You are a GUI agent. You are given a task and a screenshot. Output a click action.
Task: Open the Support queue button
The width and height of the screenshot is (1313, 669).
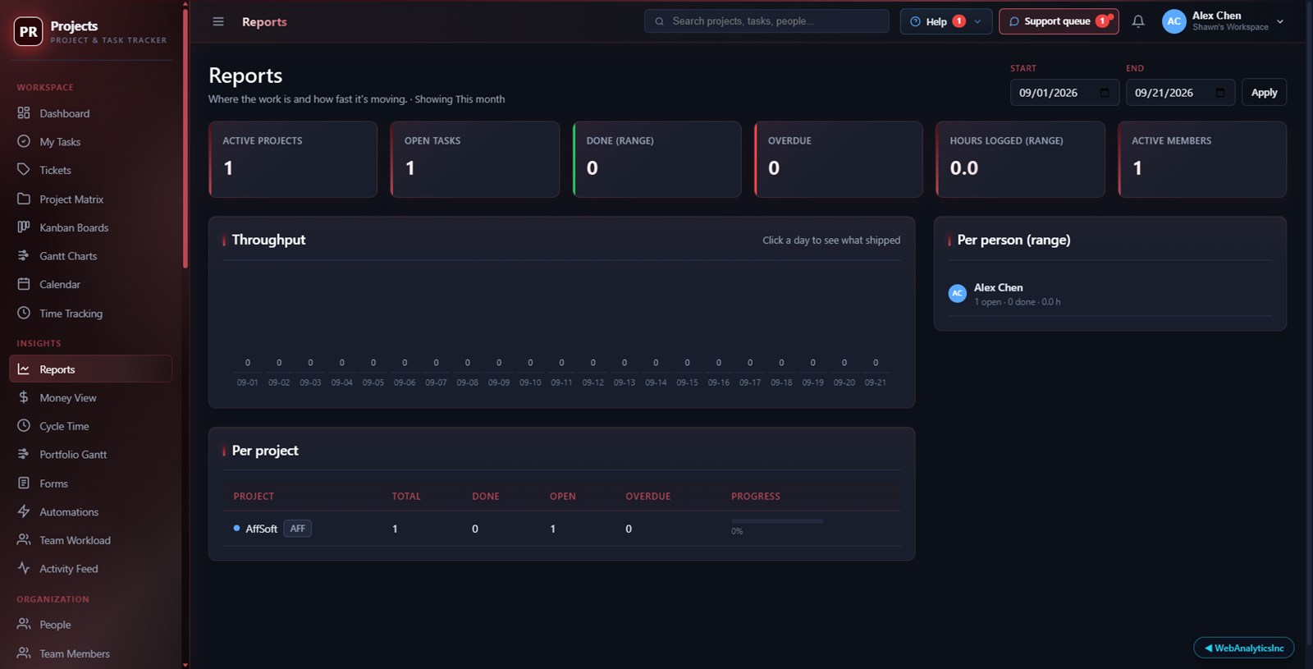[x=1059, y=21]
